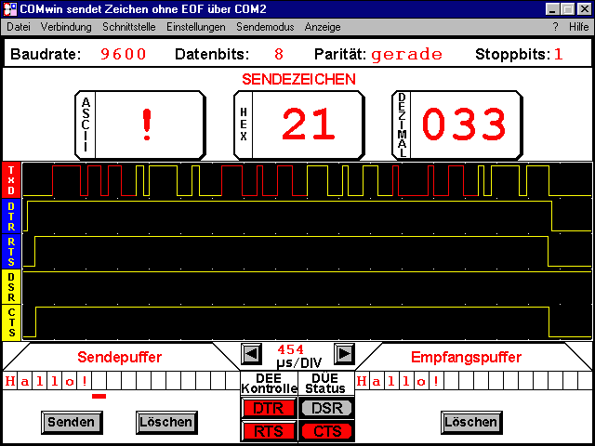This screenshot has height=446, width=595.
Task: Toggle the RTS control line button
Action: pos(269,430)
